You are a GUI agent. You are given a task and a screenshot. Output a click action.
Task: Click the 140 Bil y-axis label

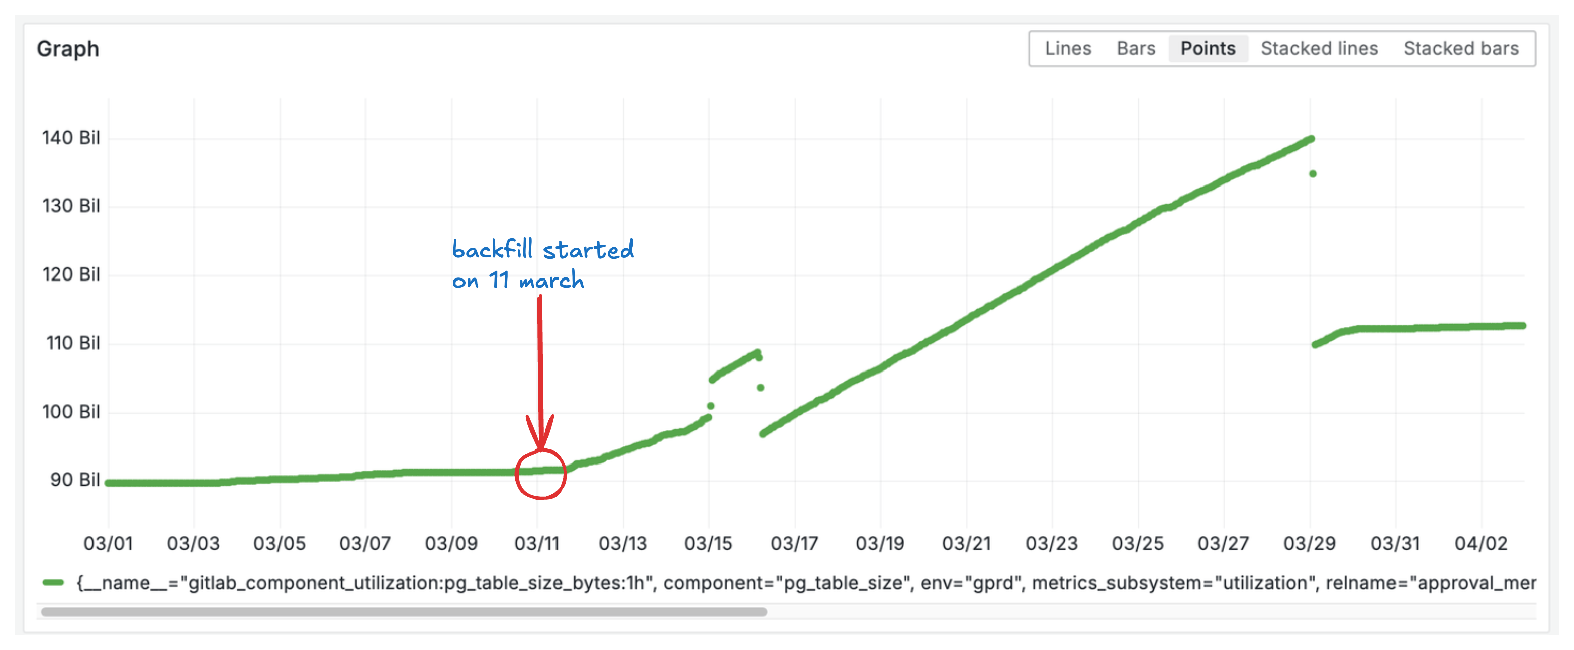click(71, 137)
